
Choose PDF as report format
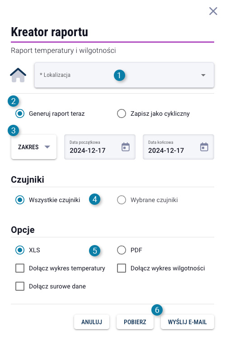pyautogui.click(x=122, y=250)
